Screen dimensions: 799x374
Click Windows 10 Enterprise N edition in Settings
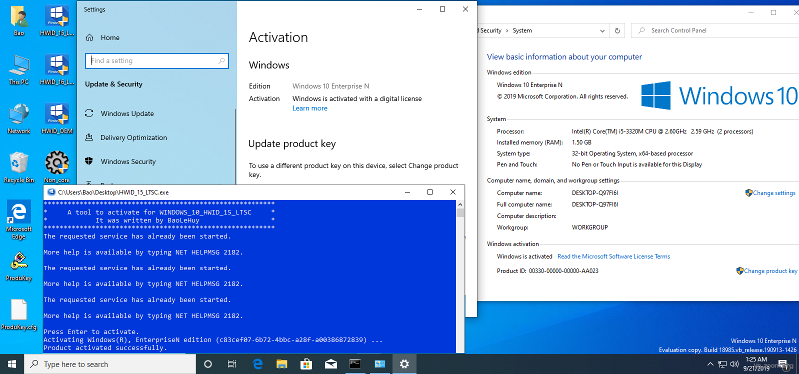[x=330, y=86]
